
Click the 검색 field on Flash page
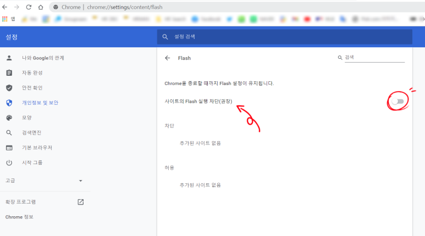coord(374,58)
